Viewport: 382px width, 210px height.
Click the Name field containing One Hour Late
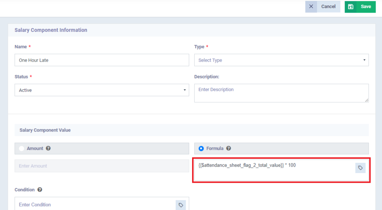pyautogui.click(x=102, y=60)
